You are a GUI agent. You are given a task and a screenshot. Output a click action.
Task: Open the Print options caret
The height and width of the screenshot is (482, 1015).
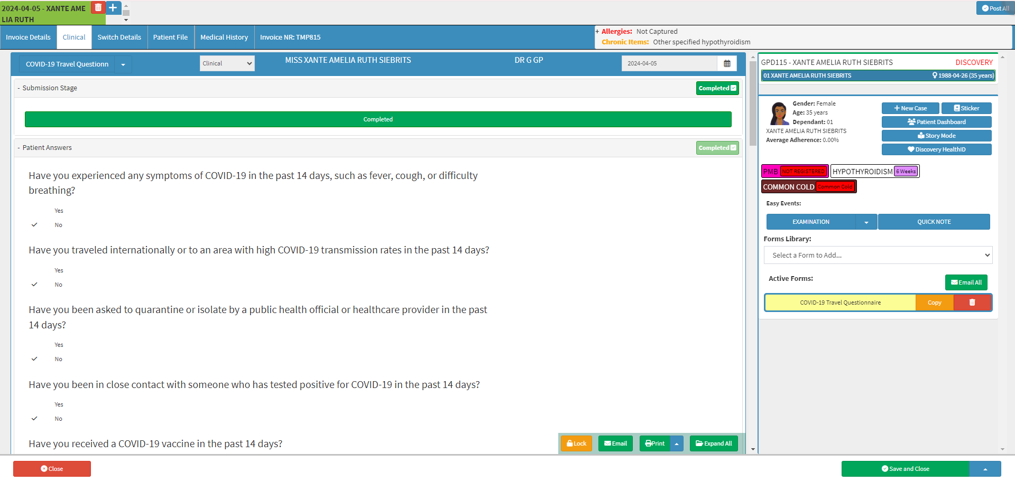point(677,443)
